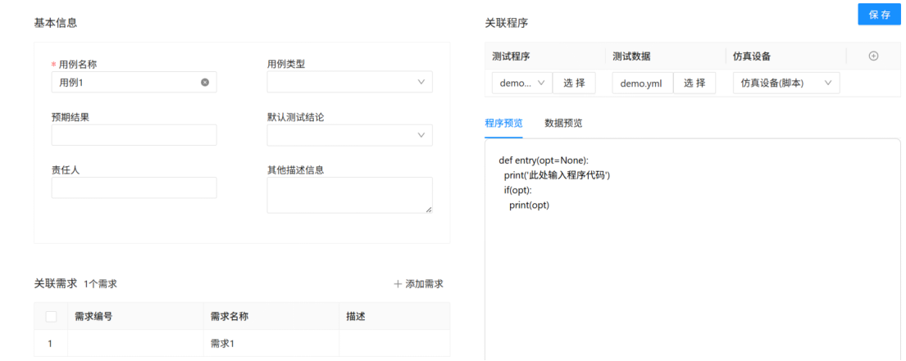The width and height of the screenshot is (906, 361).
Task: Clear the 用例名称 field with the X icon
Action: coord(204,83)
